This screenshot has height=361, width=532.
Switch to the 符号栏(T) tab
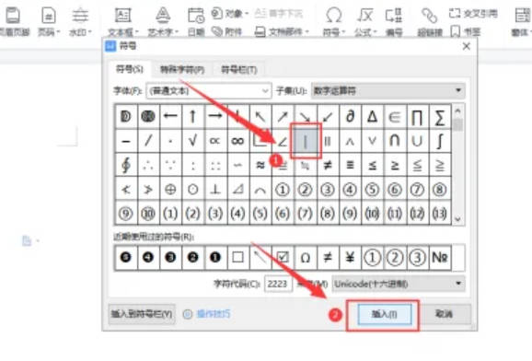click(239, 70)
